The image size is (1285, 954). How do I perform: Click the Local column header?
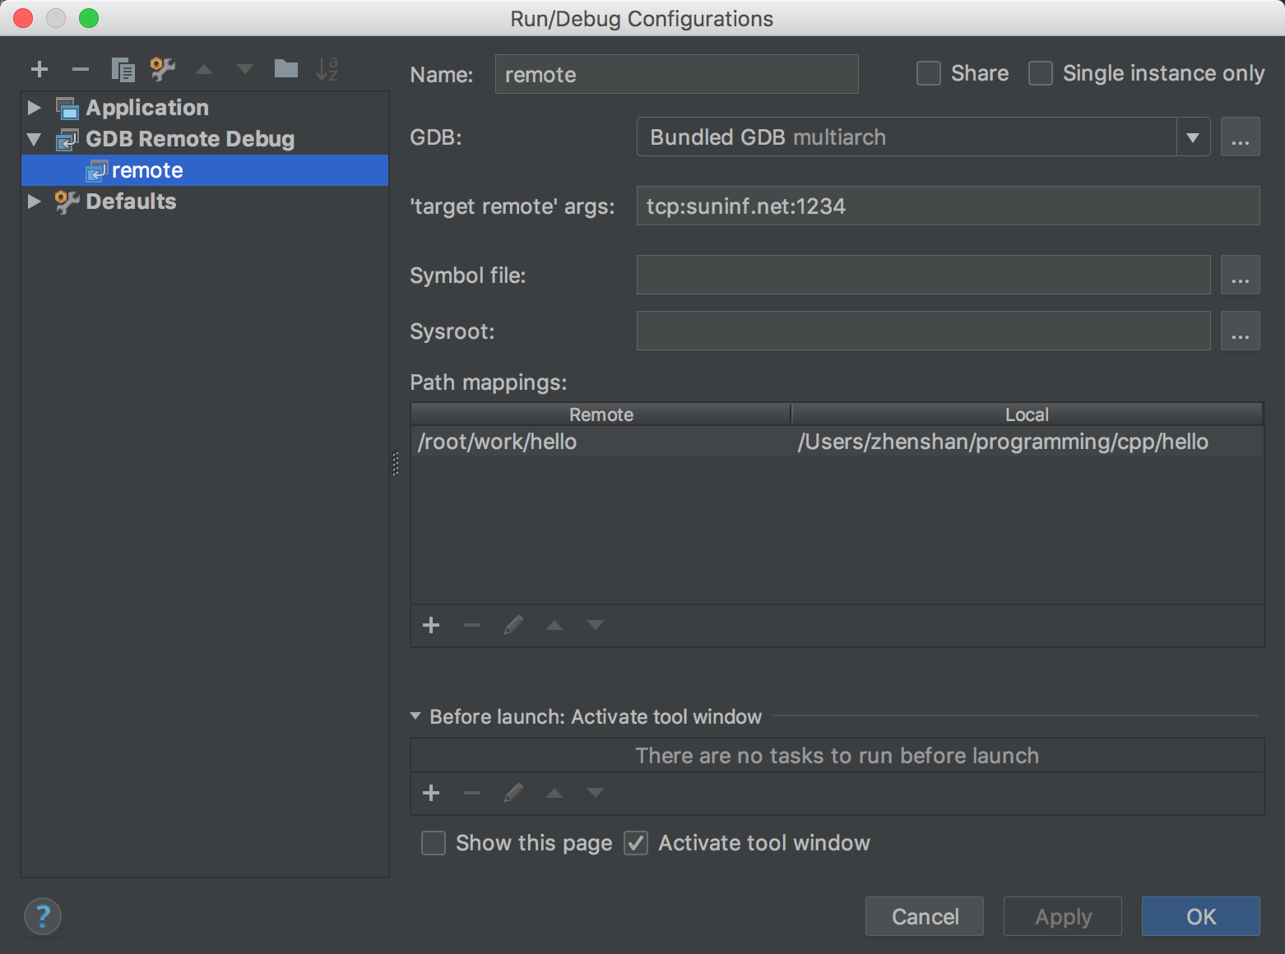(1027, 414)
